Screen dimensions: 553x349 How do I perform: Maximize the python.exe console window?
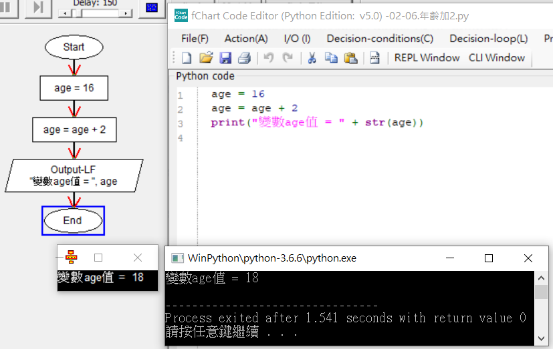coord(488,258)
